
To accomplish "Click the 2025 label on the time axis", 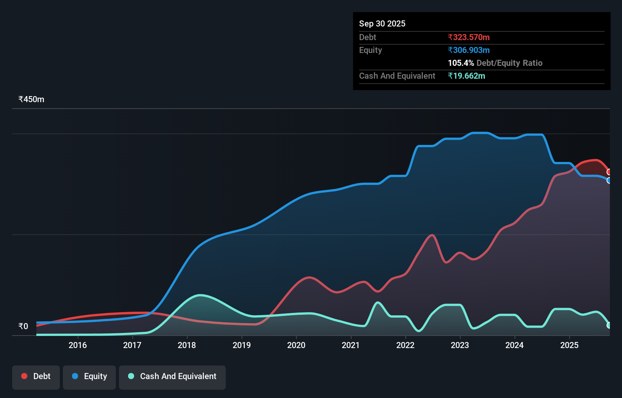I will 570,345.
